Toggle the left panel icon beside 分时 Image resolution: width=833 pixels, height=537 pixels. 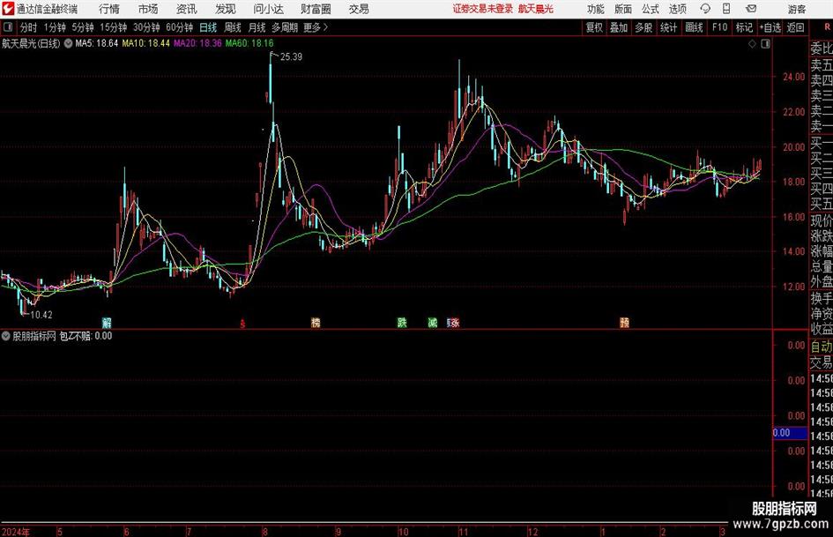(x=8, y=27)
